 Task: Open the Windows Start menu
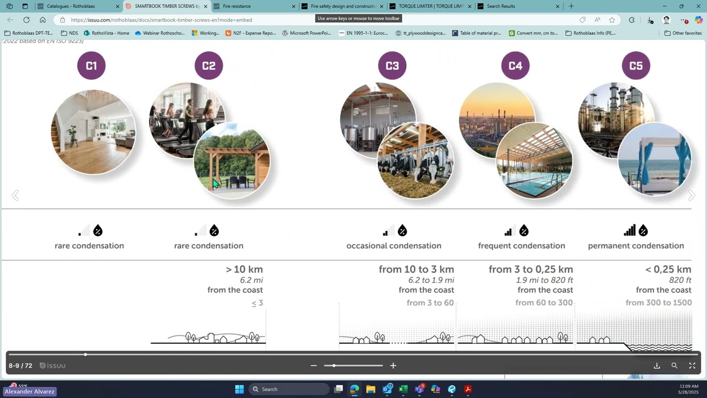(239, 389)
